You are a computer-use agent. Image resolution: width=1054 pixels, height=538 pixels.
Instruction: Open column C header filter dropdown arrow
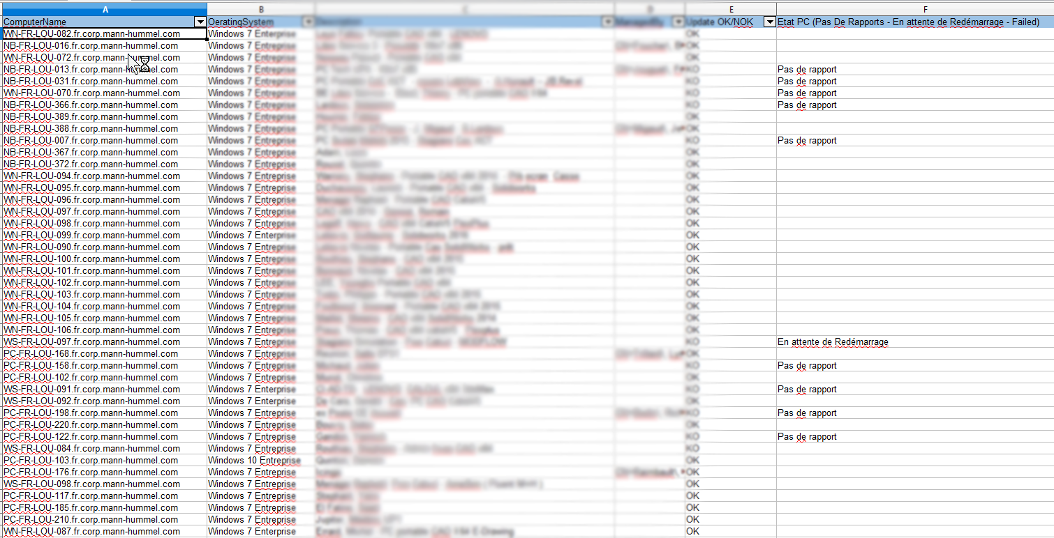[x=607, y=22]
